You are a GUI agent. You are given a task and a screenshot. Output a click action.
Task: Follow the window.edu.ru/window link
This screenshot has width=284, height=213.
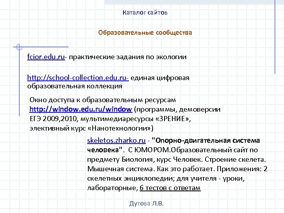tap(81, 109)
